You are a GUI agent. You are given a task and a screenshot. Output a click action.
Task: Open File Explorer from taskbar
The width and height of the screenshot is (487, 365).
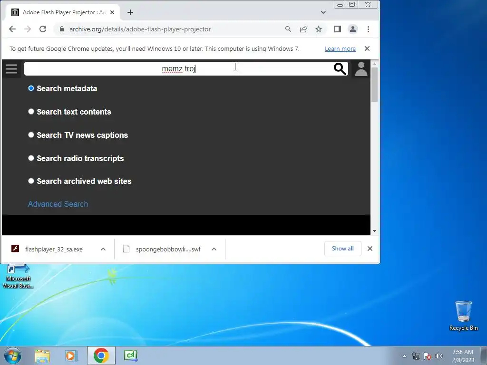(42, 355)
